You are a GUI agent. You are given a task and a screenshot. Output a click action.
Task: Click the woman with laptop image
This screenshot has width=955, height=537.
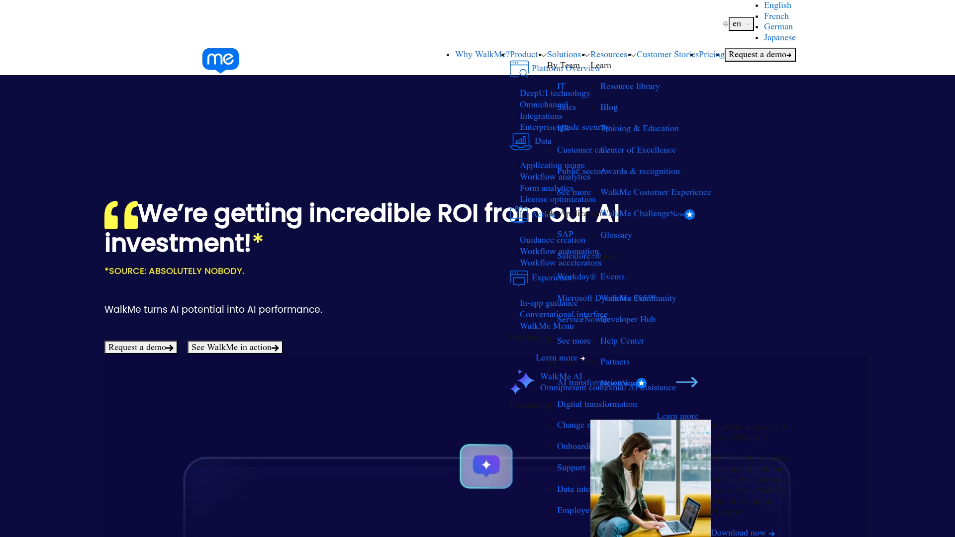click(x=650, y=478)
